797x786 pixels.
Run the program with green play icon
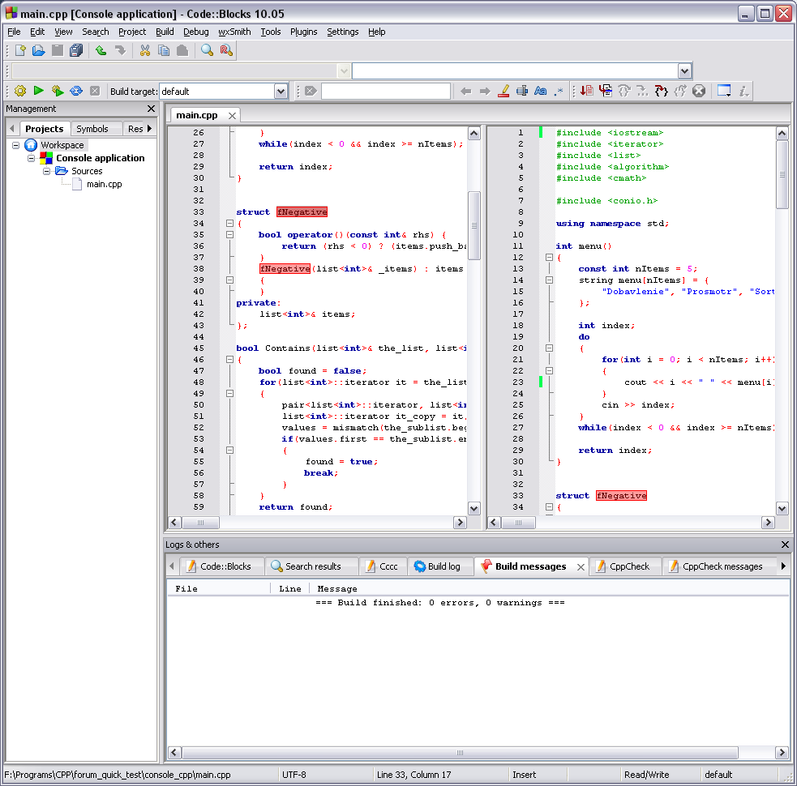[38, 92]
